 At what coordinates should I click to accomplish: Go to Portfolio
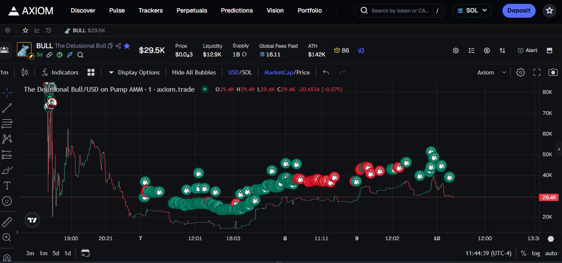coord(310,10)
